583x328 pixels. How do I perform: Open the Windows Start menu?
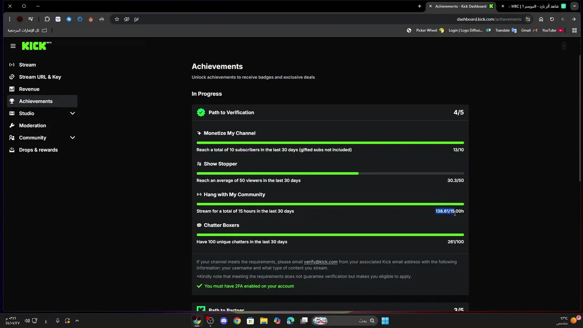click(x=385, y=321)
